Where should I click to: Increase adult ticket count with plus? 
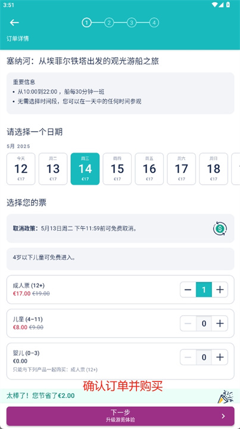[x=220, y=290]
